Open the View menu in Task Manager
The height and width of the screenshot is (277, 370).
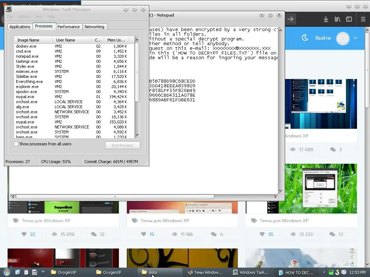[39, 17]
